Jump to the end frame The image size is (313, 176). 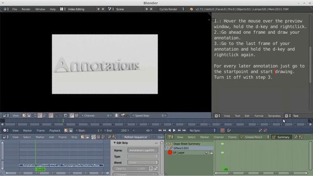[x=184, y=131]
